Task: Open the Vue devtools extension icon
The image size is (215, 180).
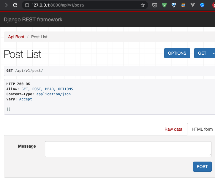Action: 193,5
